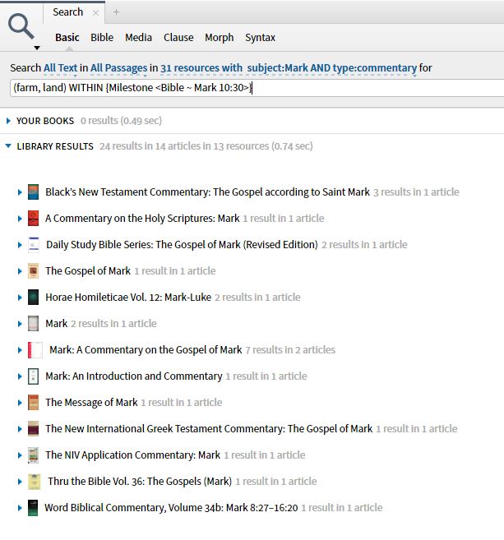Collapse the LIBRARY RESULTS section
Image resolution: width=504 pixels, height=540 pixels.
coord(8,146)
